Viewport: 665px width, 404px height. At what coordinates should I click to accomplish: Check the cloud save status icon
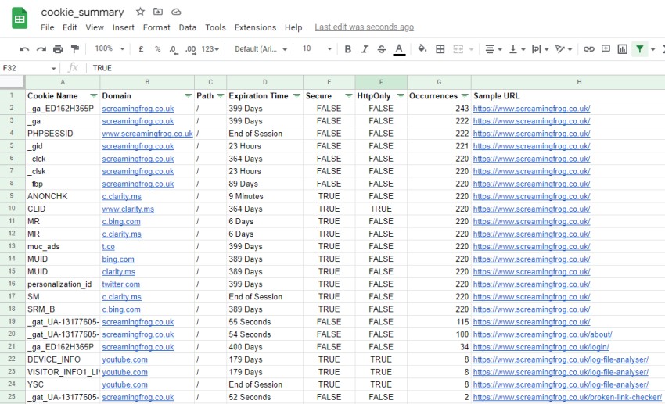coord(176,12)
